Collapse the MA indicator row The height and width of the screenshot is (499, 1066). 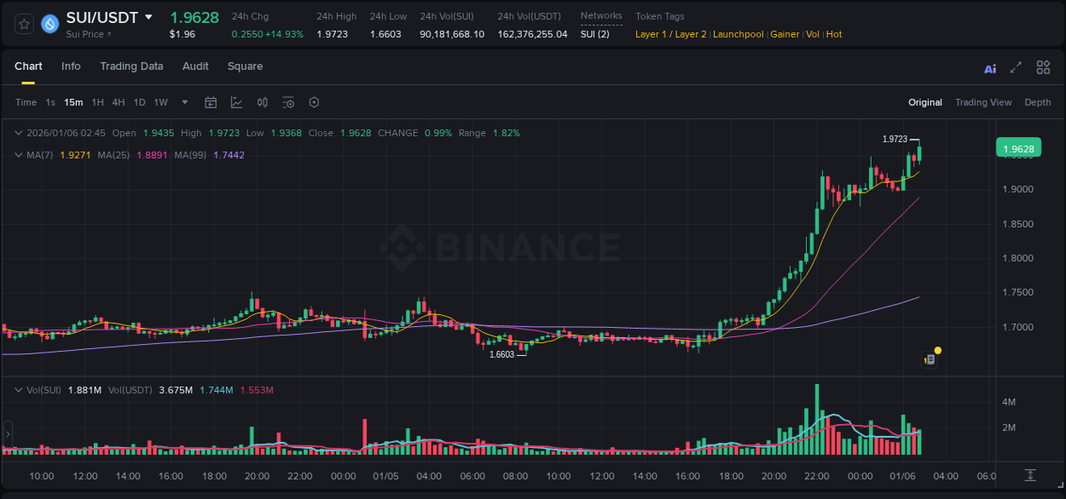(x=19, y=155)
